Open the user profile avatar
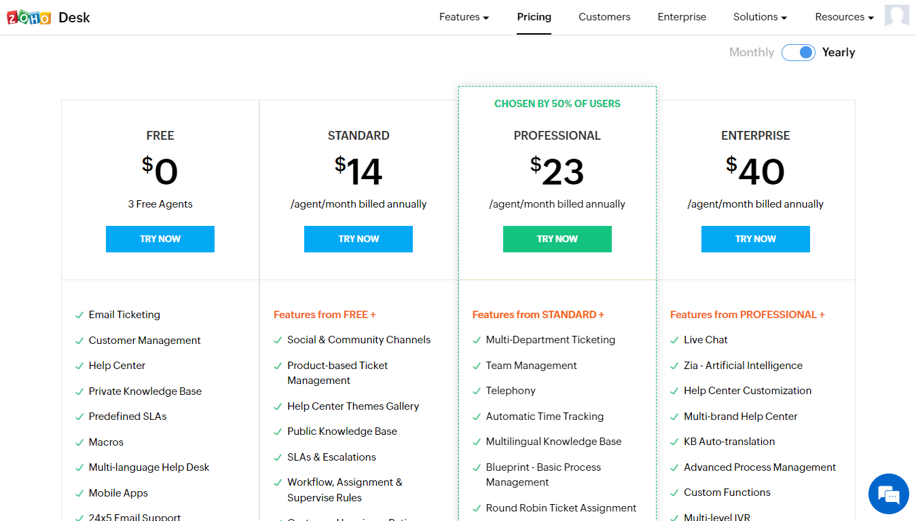The image size is (916, 521). 896,16
